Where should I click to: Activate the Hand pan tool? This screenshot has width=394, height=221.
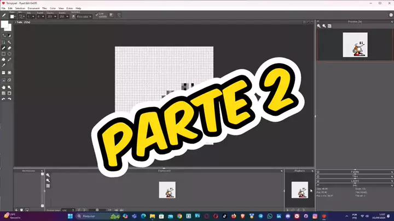(3, 87)
